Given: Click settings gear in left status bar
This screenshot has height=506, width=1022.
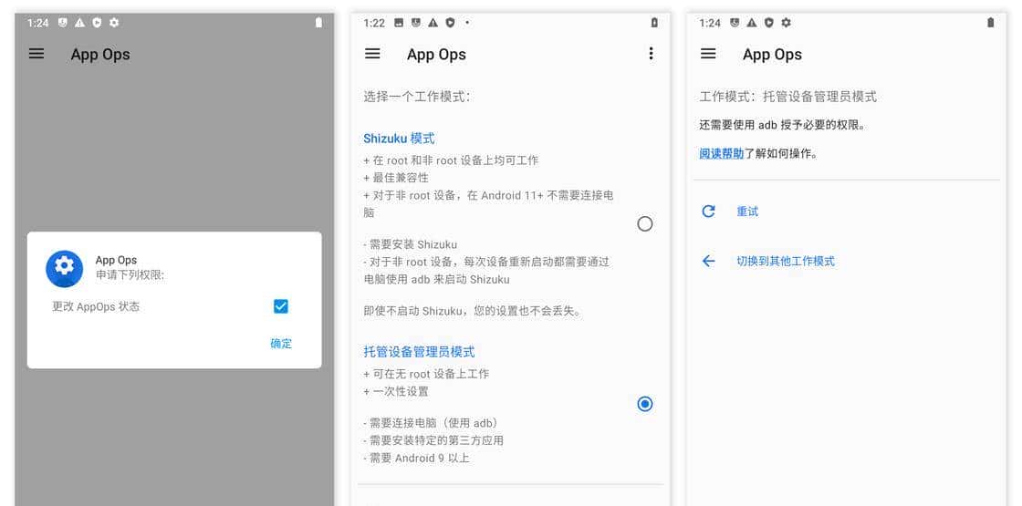Looking at the screenshot, I should 114,23.
